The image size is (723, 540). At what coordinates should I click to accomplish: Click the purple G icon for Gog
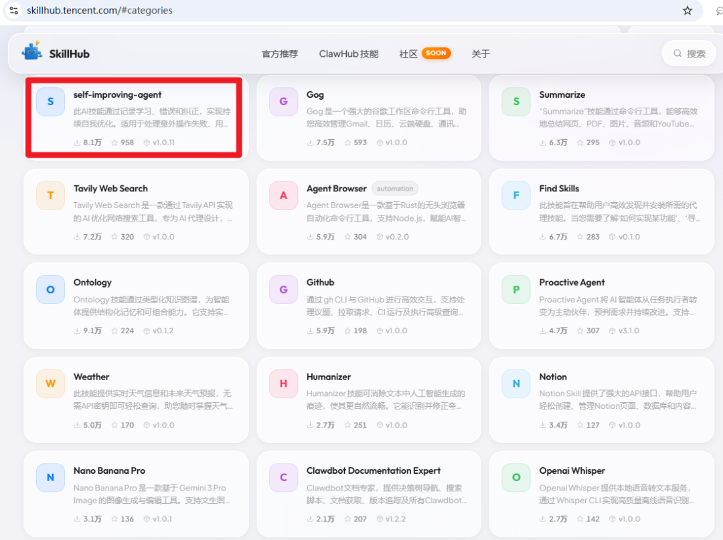283,101
